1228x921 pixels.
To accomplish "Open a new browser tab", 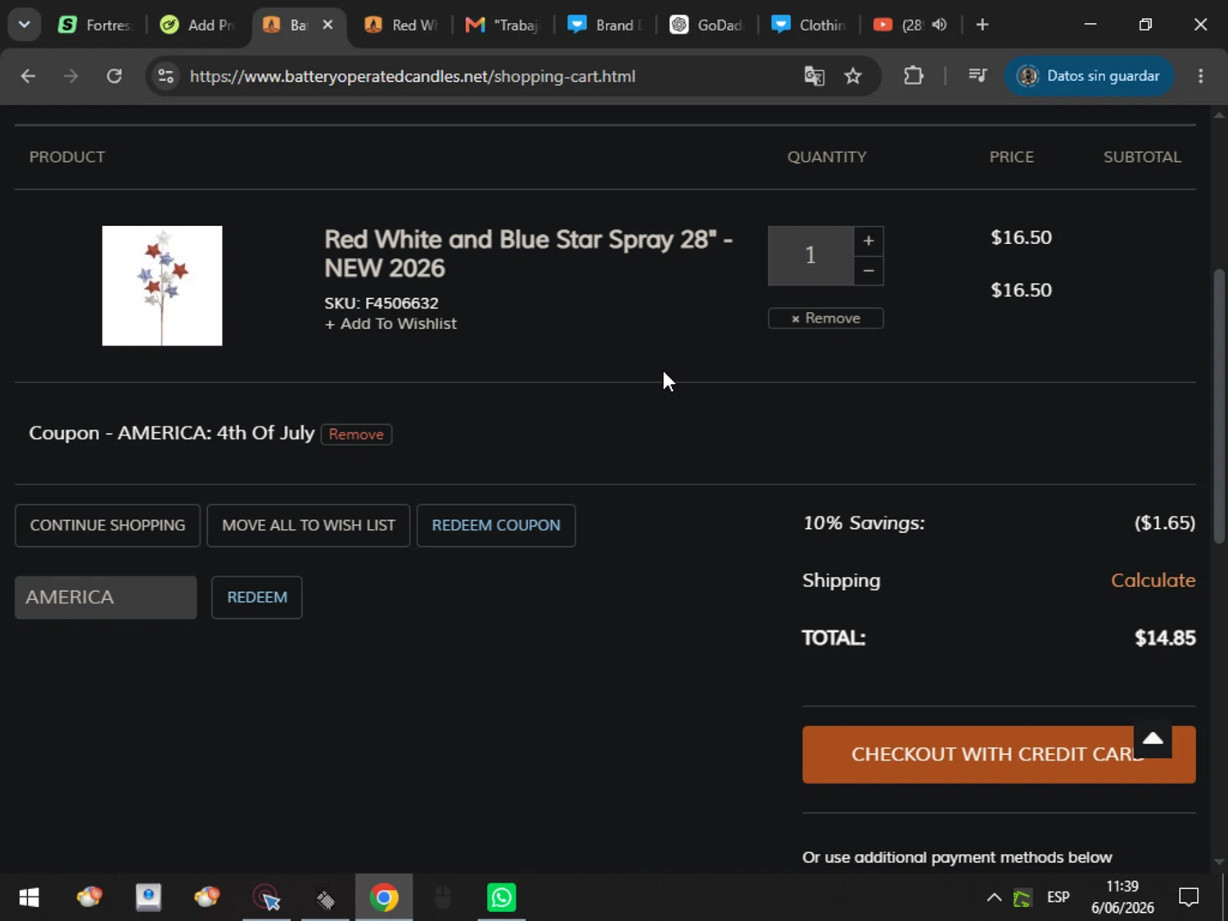I will pyautogui.click(x=982, y=25).
